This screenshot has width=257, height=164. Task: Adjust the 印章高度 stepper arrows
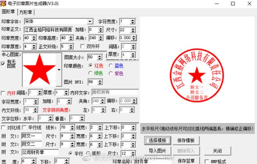71,38
